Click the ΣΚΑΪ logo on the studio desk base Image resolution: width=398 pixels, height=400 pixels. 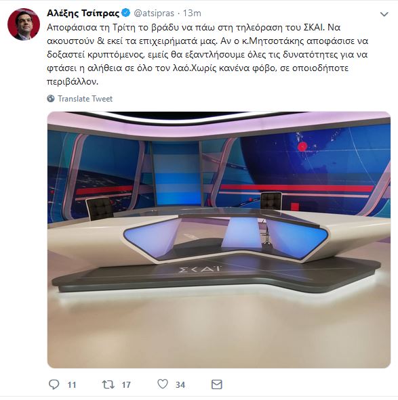(200, 269)
